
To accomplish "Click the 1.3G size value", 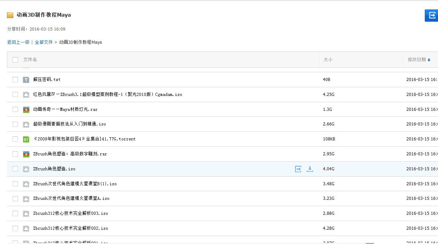I will (327, 109).
